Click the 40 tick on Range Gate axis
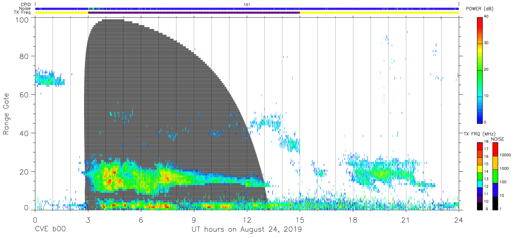Image resolution: width=516 pixels, height=238 pixels. pos(24,133)
